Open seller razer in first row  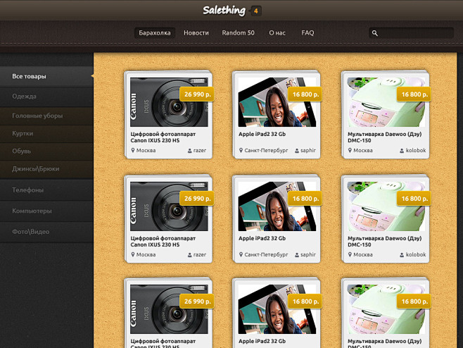click(x=200, y=151)
